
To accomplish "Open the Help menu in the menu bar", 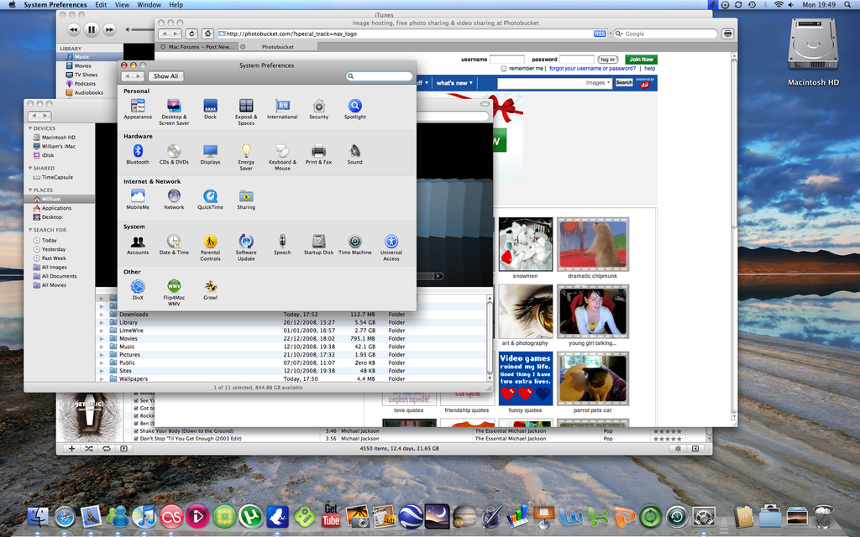I will (x=176, y=4).
